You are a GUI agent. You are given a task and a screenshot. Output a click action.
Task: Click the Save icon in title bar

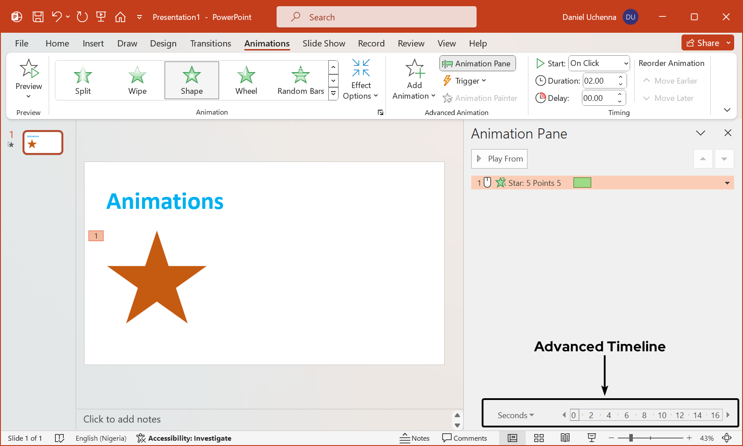click(x=38, y=17)
